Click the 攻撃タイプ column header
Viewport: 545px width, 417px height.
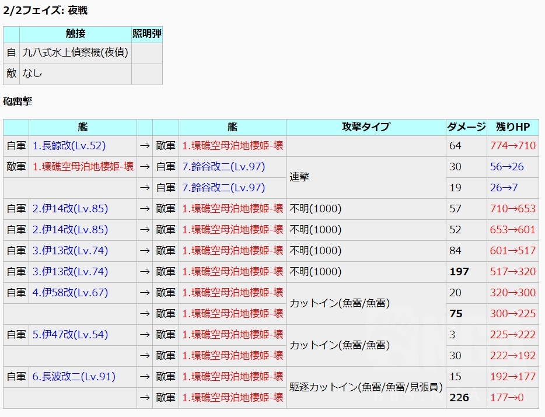[x=365, y=127]
